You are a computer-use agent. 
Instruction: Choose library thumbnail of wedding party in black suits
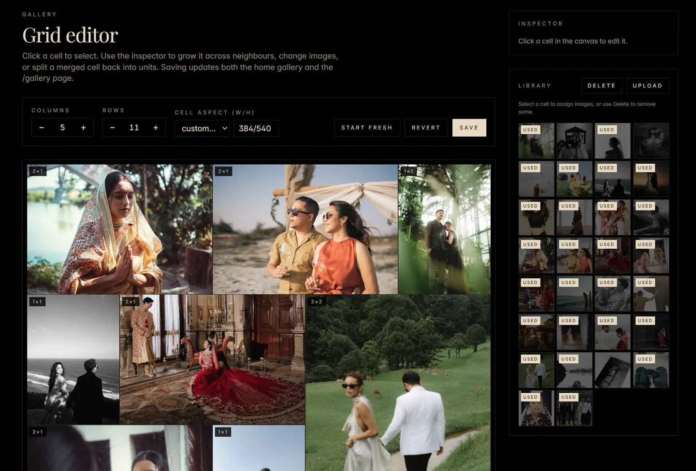575,408
